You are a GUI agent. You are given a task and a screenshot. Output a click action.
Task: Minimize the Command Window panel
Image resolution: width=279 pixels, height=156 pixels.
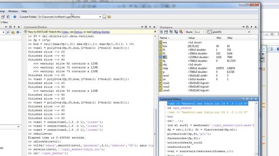click(x=142, y=27)
